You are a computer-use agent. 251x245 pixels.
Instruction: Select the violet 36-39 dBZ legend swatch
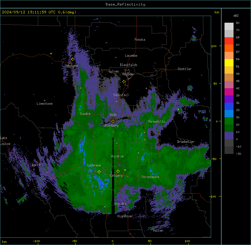click(229, 99)
